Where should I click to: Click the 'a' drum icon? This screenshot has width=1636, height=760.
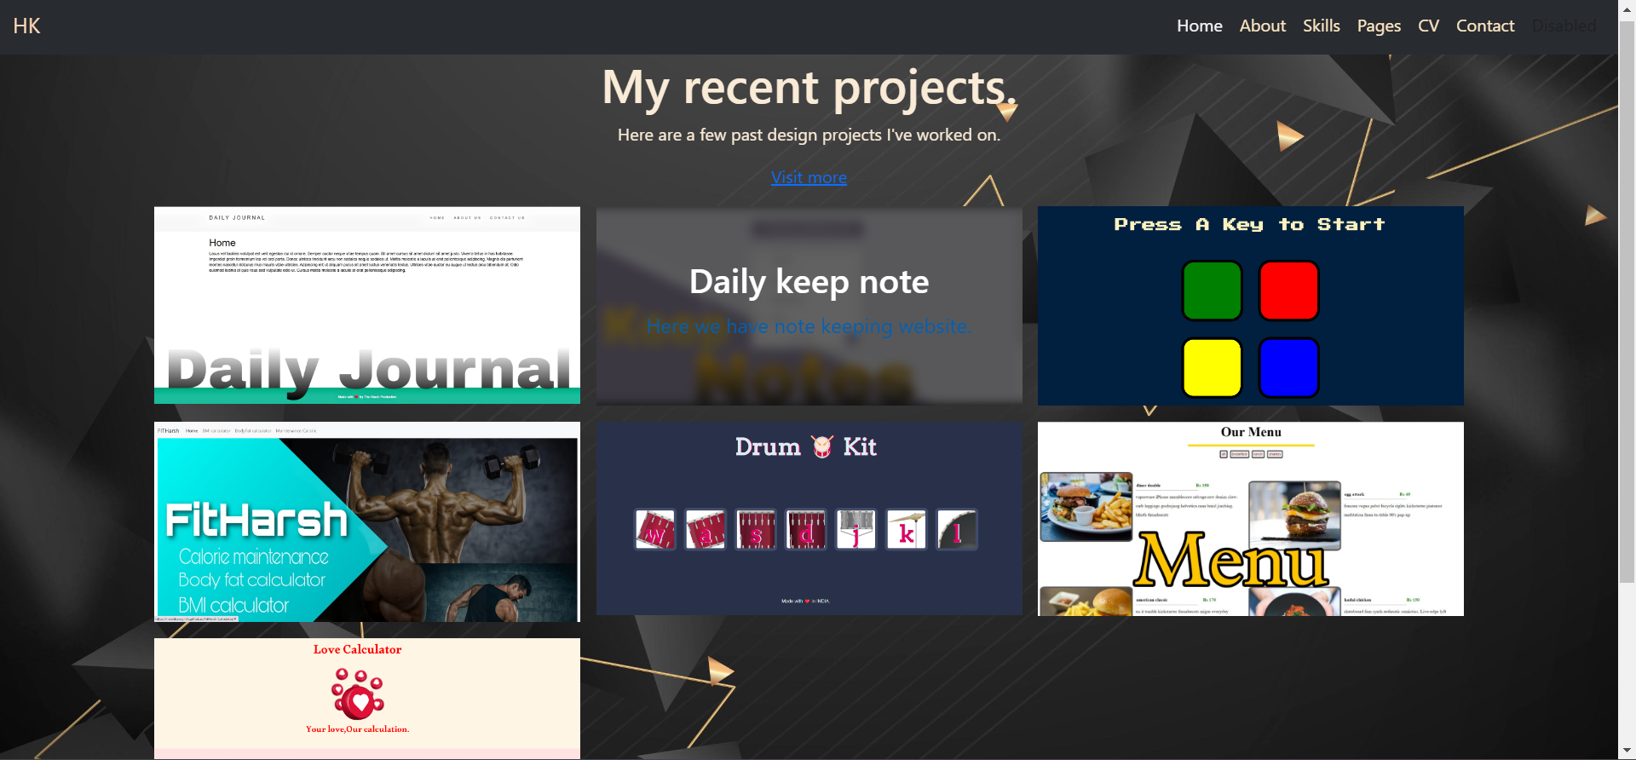pyautogui.click(x=706, y=529)
